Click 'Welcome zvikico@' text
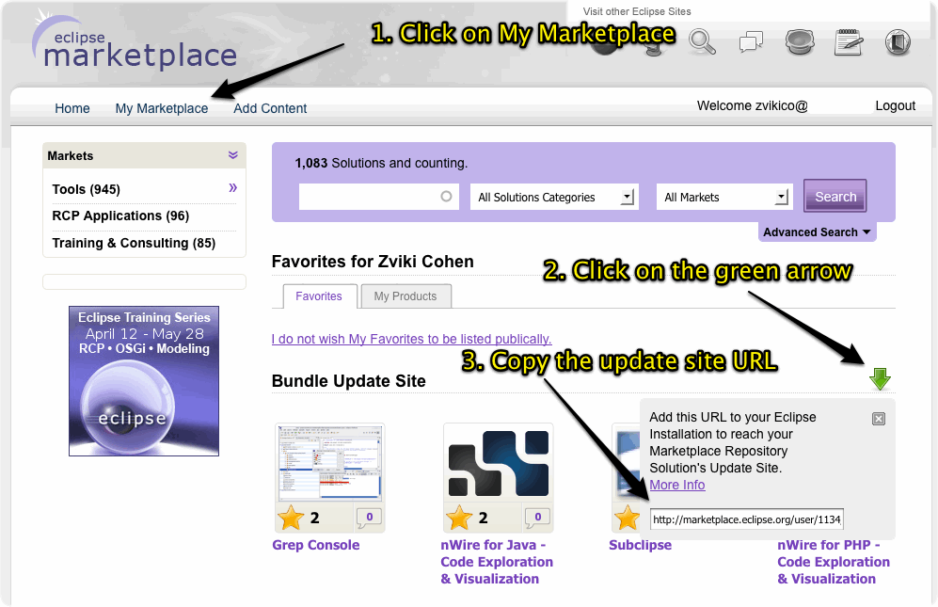 click(x=752, y=106)
